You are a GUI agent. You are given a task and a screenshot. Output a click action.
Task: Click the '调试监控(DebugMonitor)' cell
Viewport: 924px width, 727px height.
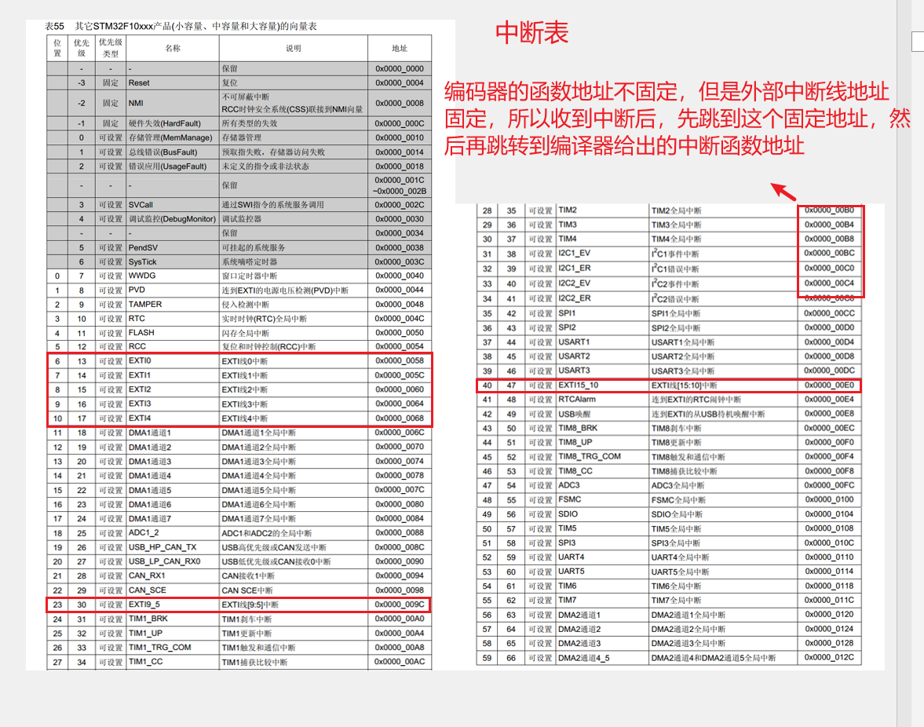[173, 219]
